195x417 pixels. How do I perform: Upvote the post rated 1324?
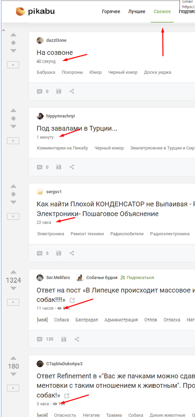(x=13, y=272)
